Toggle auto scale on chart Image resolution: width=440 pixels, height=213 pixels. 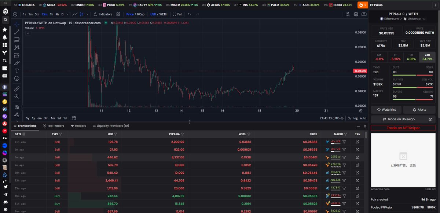tap(363, 118)
